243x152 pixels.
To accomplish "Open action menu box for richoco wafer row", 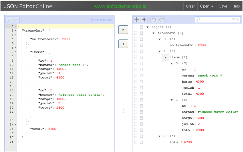I will (x=141, y=112).
